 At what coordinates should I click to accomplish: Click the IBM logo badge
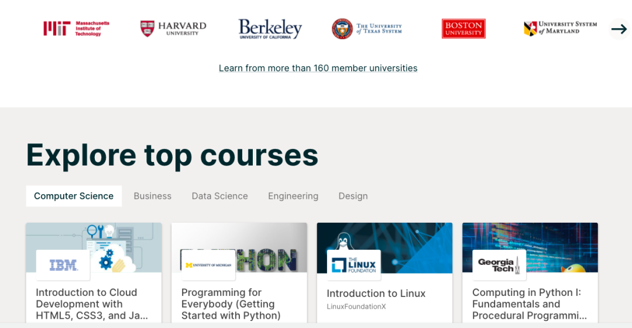(x=63, y=265)
